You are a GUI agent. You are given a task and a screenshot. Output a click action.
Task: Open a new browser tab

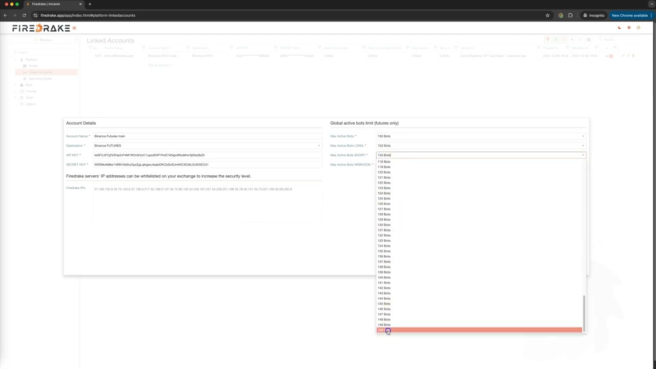(x=90, y=4)
